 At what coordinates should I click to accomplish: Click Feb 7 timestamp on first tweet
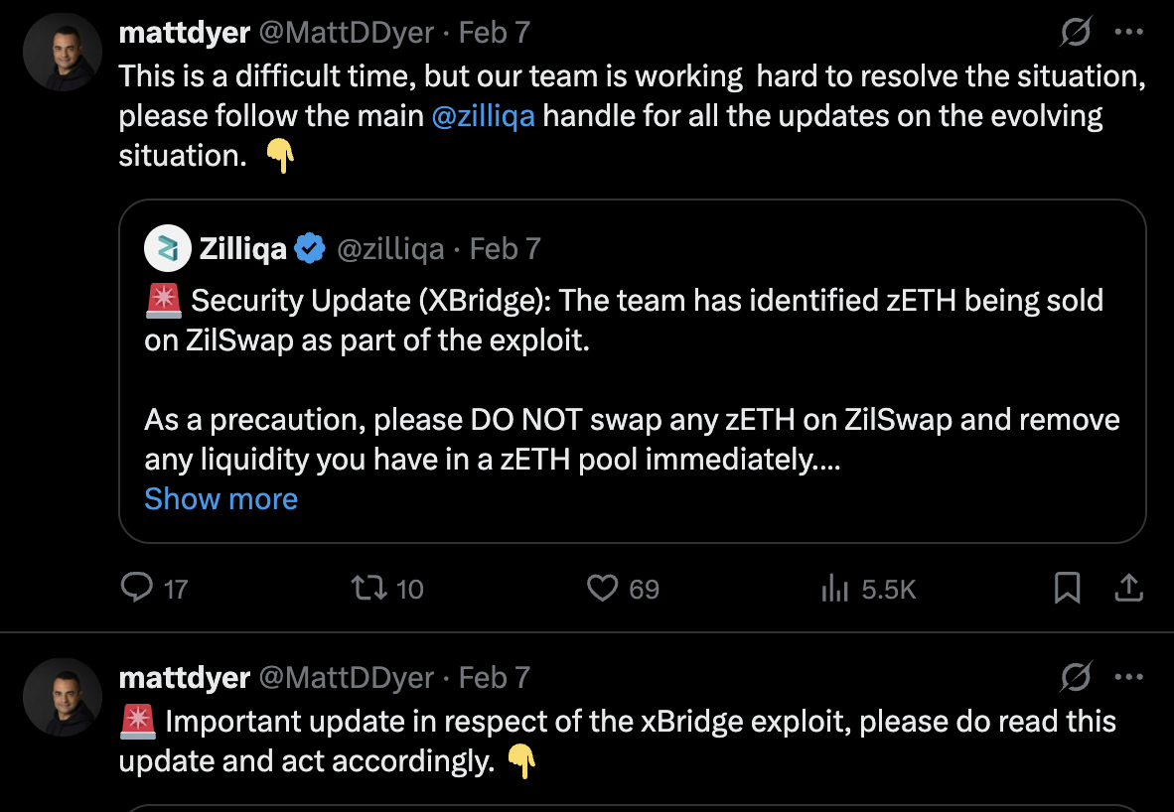pyautogui.click(x=494, y=33)
